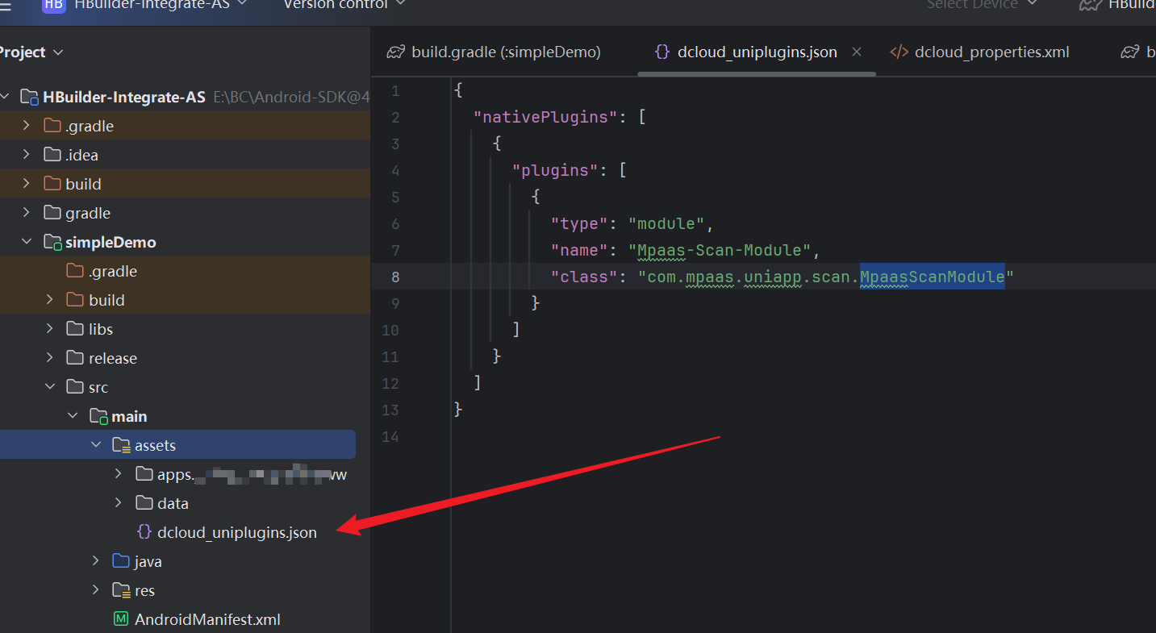Switch to the build.gradle (:simpleDemo) tab
The width and height of the screenshot is (1156, 633).
[506, 52]
